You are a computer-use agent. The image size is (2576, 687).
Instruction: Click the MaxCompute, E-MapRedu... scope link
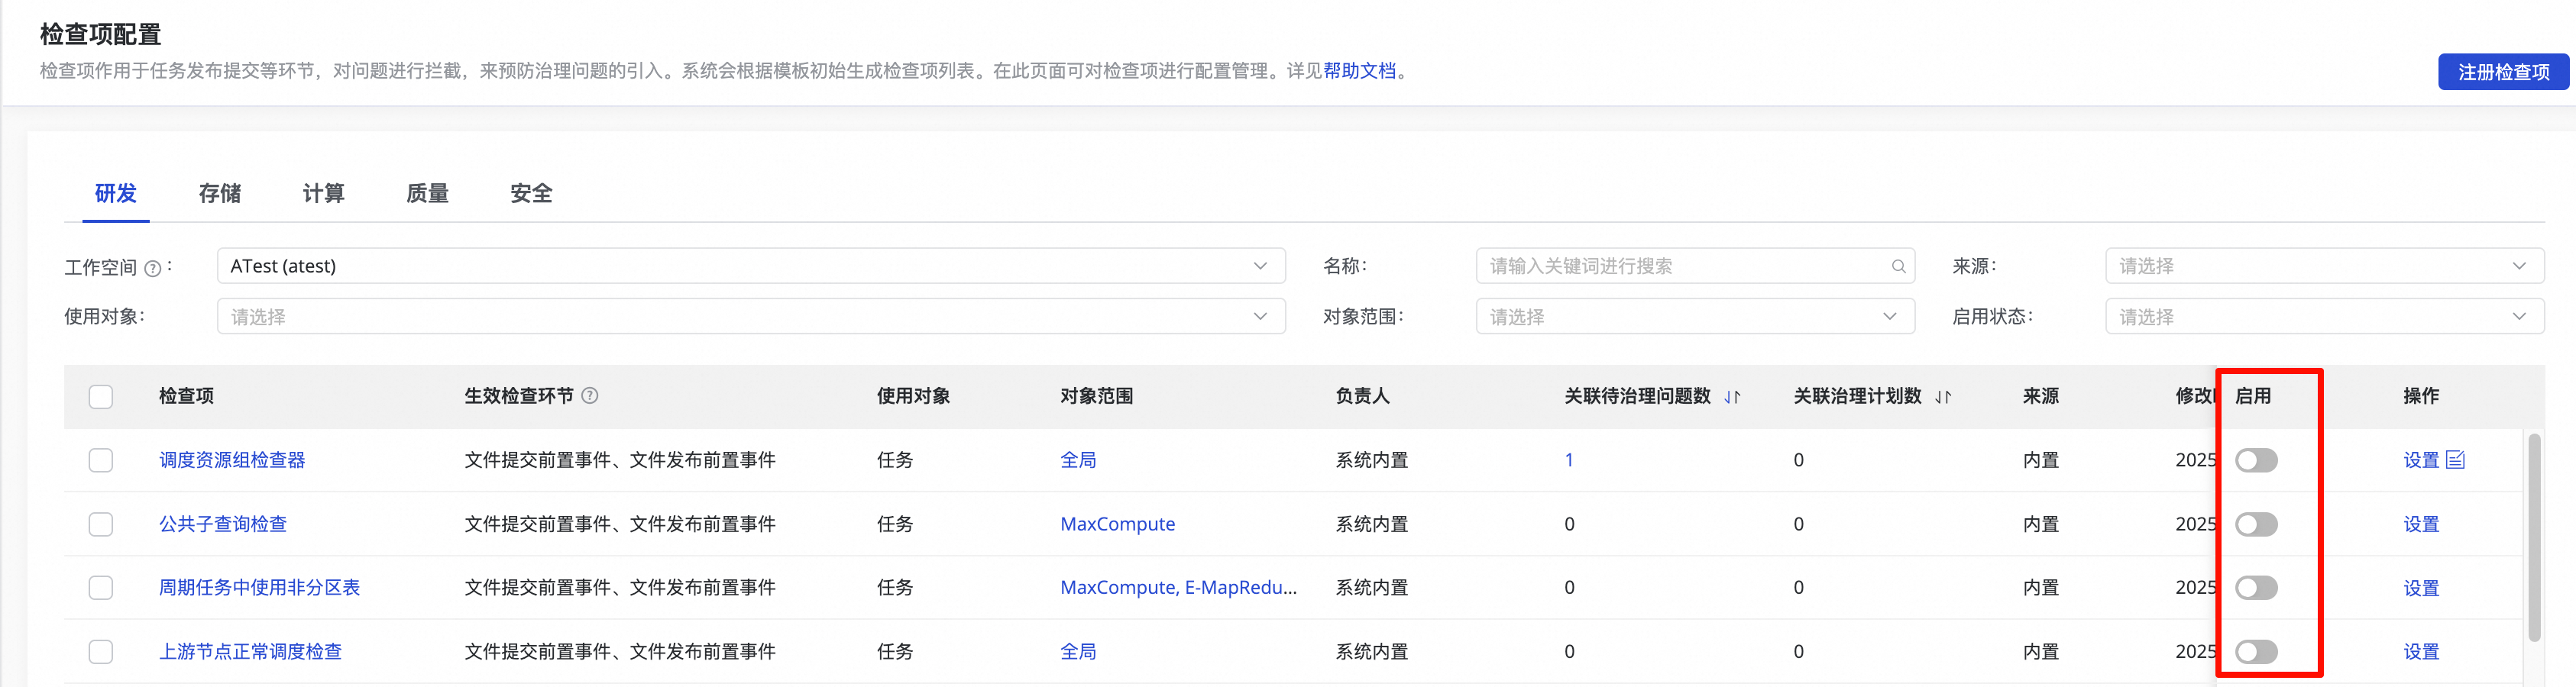1179,588
